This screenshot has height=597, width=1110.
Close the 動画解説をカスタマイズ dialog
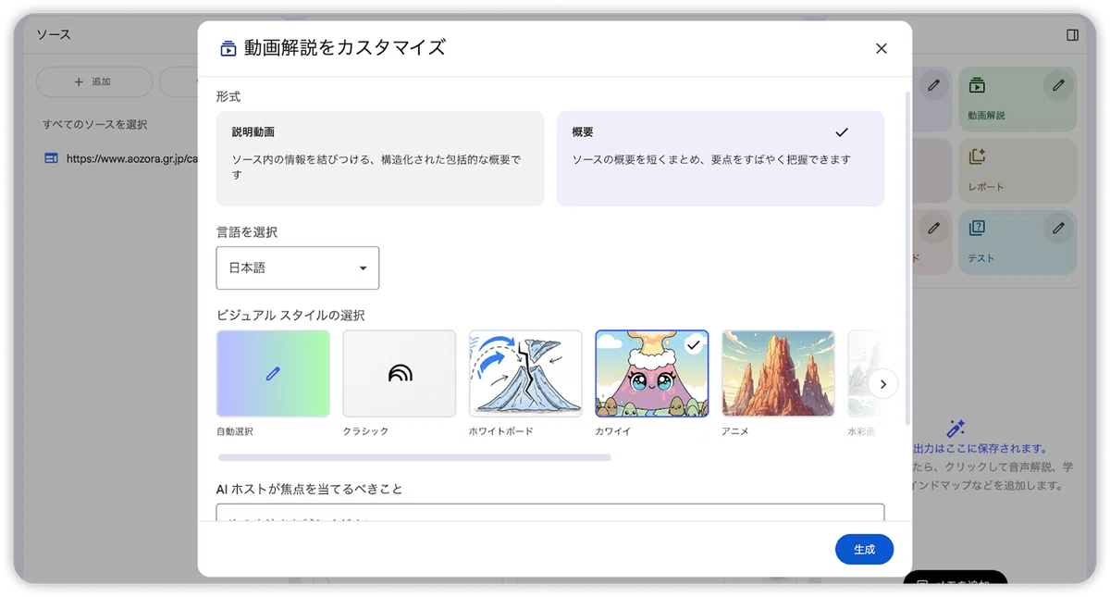(881, 48)
